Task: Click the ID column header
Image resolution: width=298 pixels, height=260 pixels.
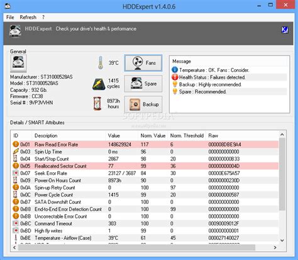Action: [x=22, y=135]
